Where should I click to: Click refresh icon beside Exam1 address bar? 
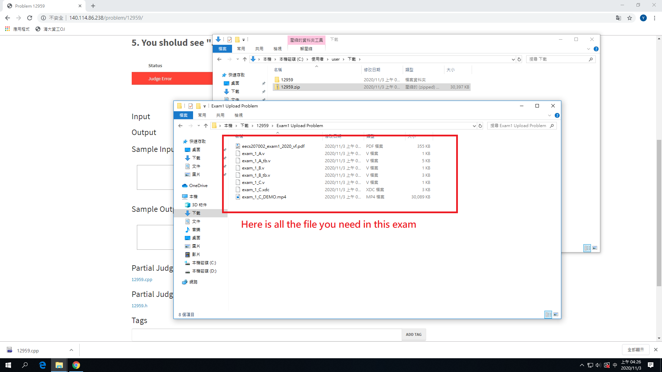480,126
